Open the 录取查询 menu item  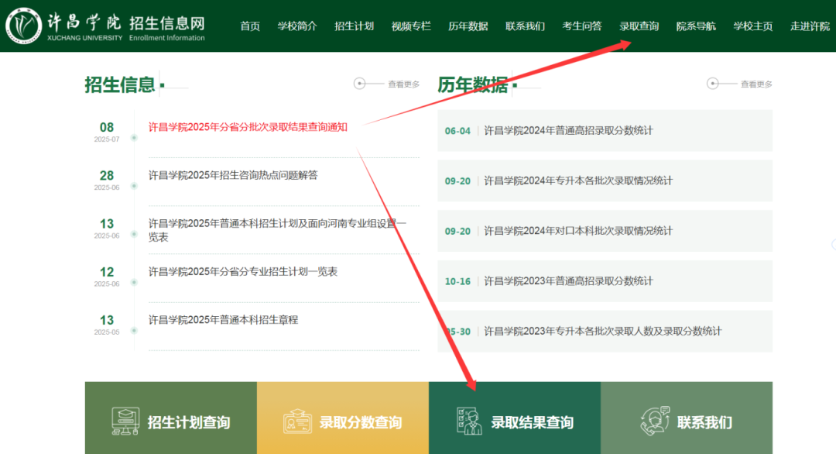pos(639,26)
